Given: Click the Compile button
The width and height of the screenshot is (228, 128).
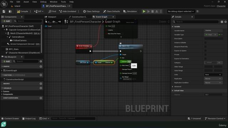Looking at the screenshot, I should (x=22, y=11).
